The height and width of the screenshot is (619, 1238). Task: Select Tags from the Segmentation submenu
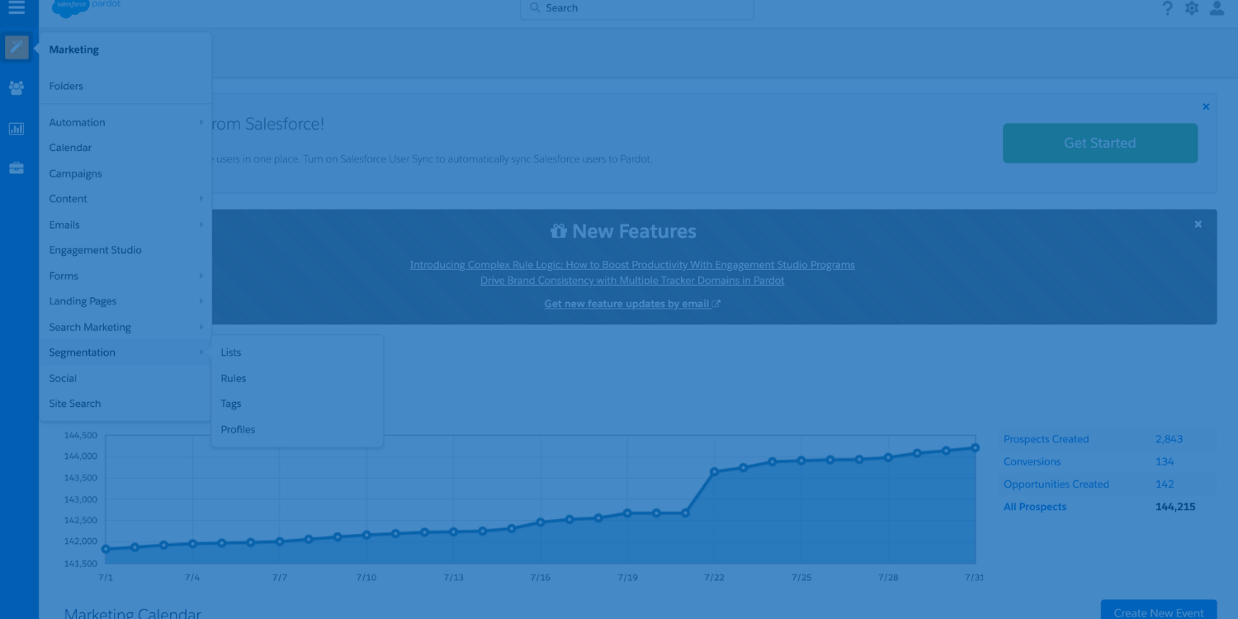pyautogui.click(x=231, y=404)
